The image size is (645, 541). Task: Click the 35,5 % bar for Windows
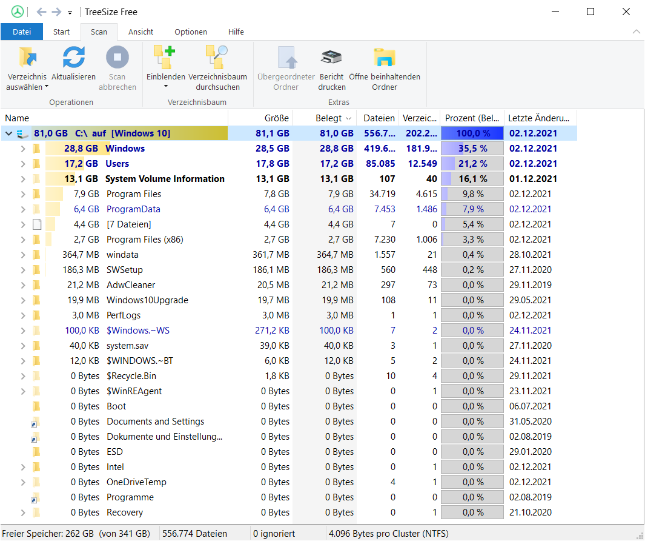coord(472,149)
